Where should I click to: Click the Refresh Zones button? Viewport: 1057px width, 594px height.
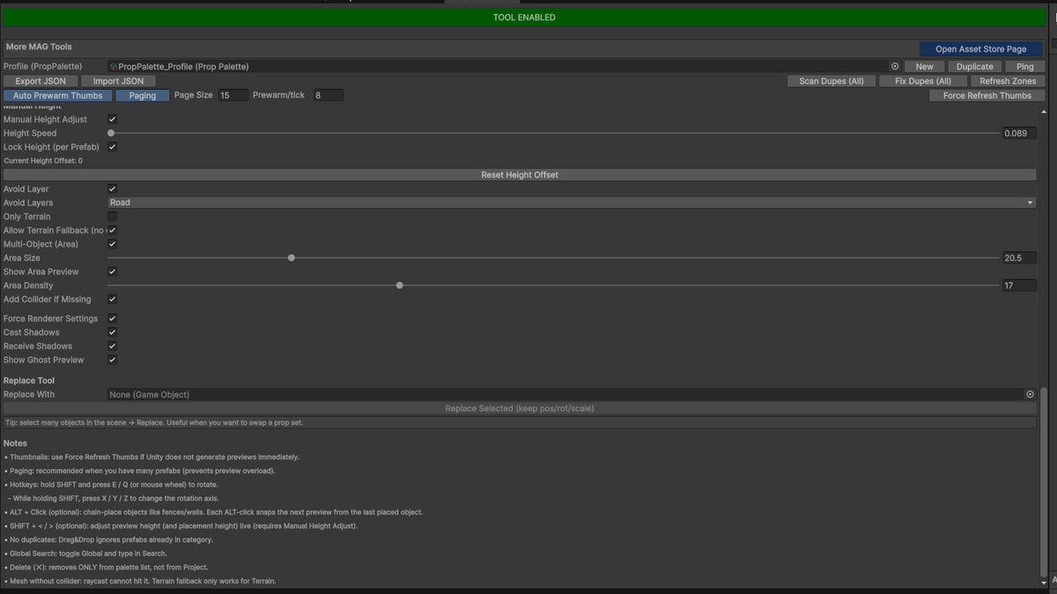point(1008,81)
